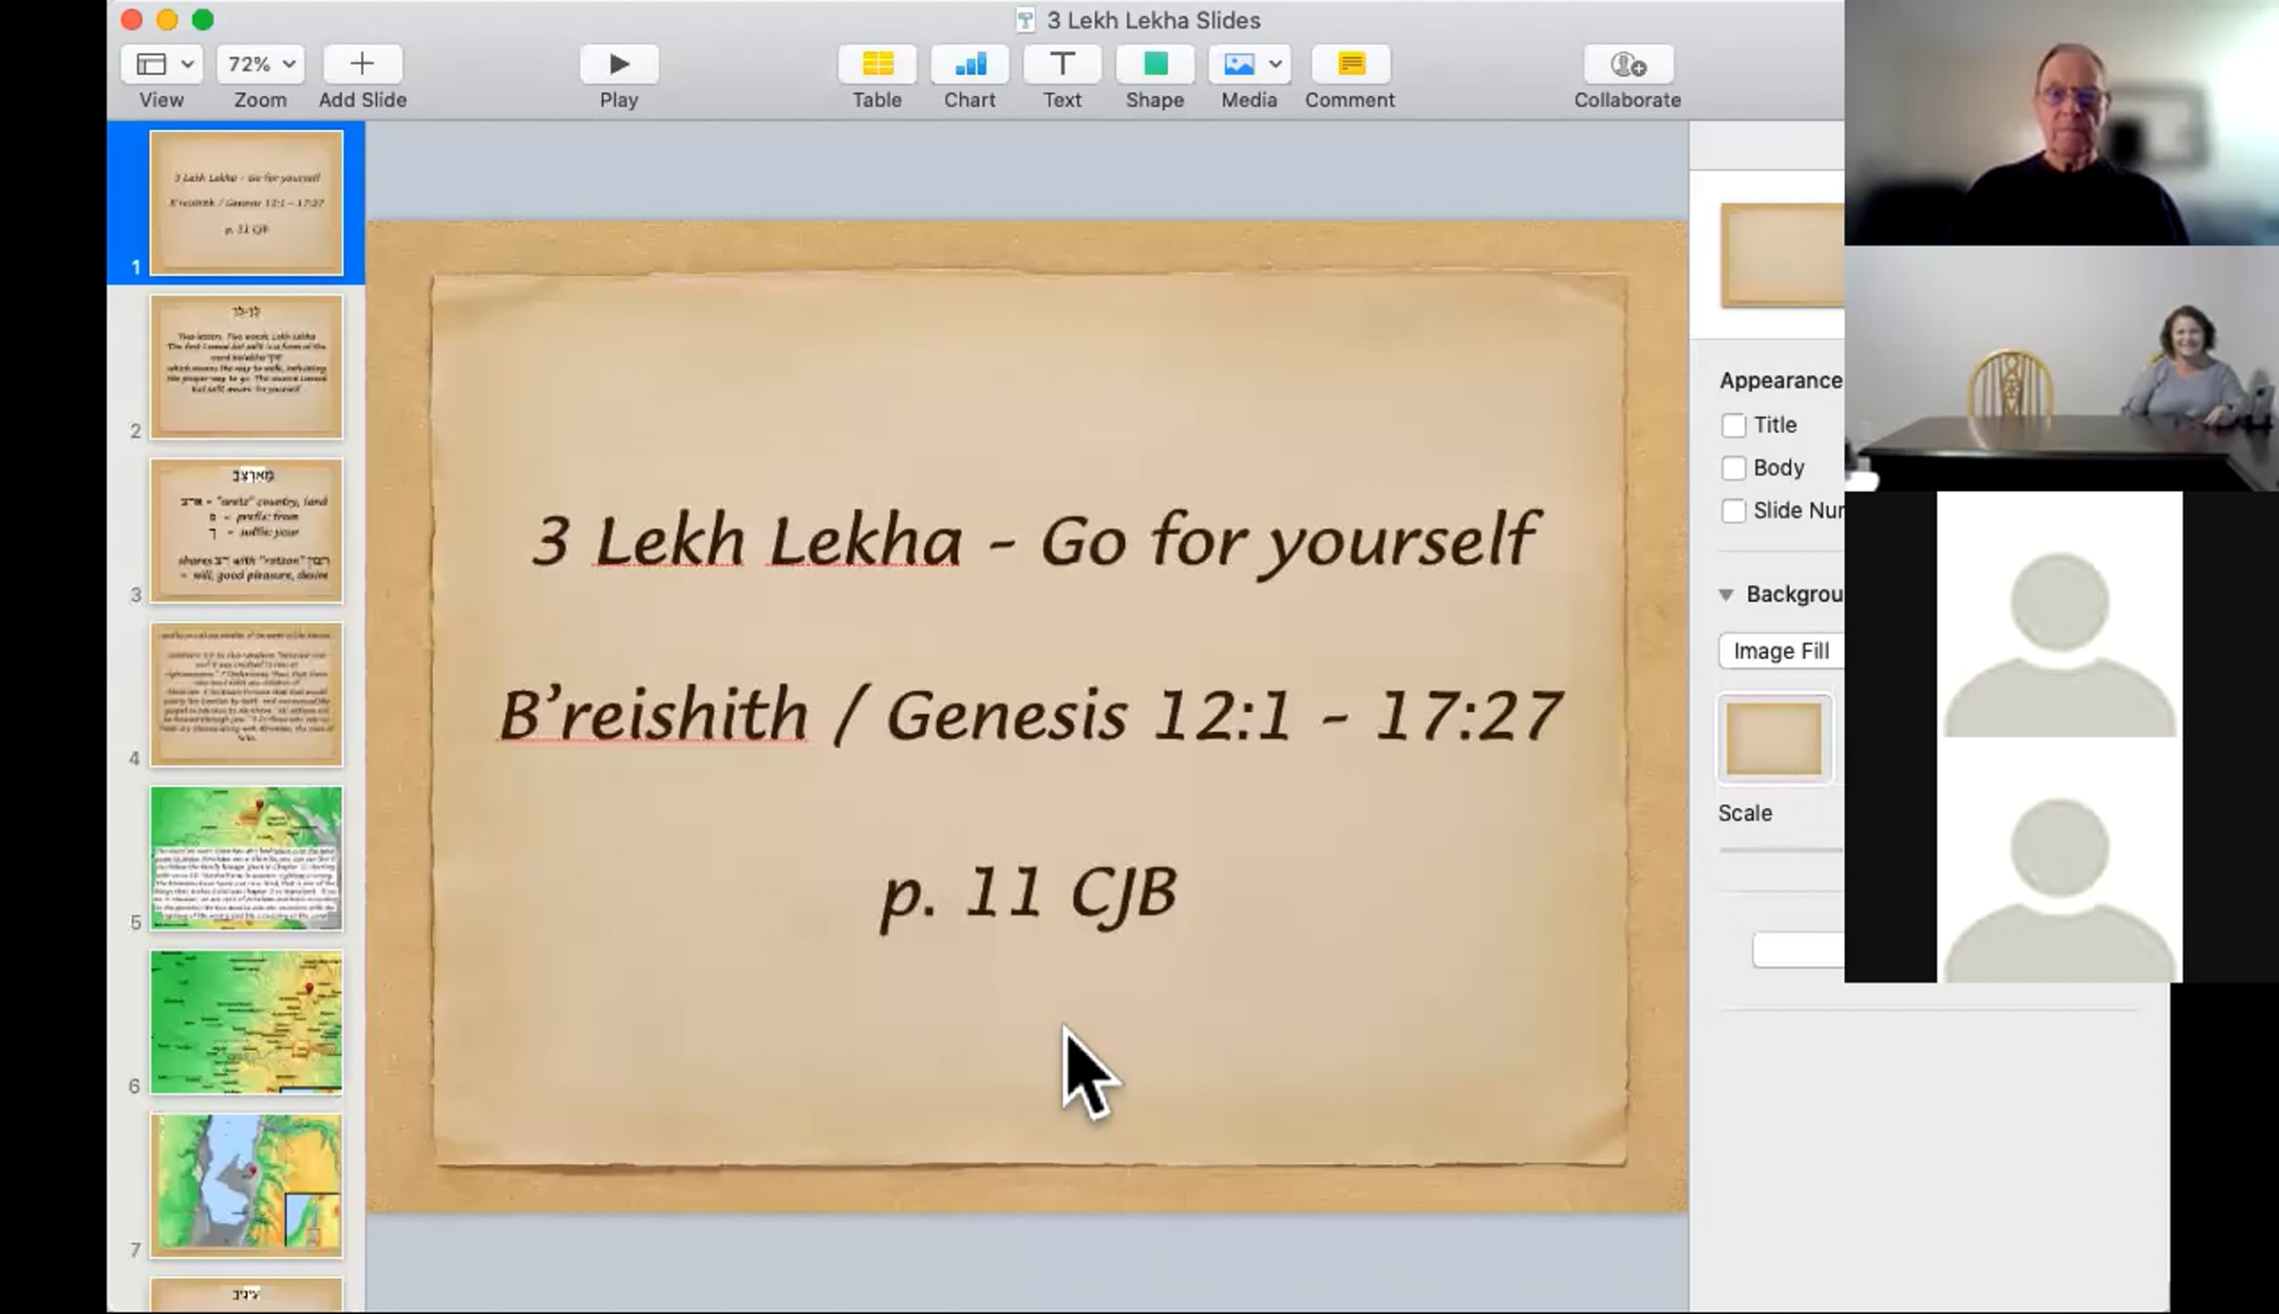The image size is (2279, 1314).
Task: Click the Play slideshow icon
Action: click(618, 65)
